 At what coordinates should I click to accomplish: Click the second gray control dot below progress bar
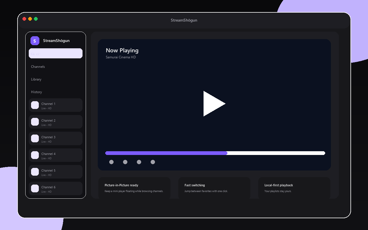click(x=125, y=162)
